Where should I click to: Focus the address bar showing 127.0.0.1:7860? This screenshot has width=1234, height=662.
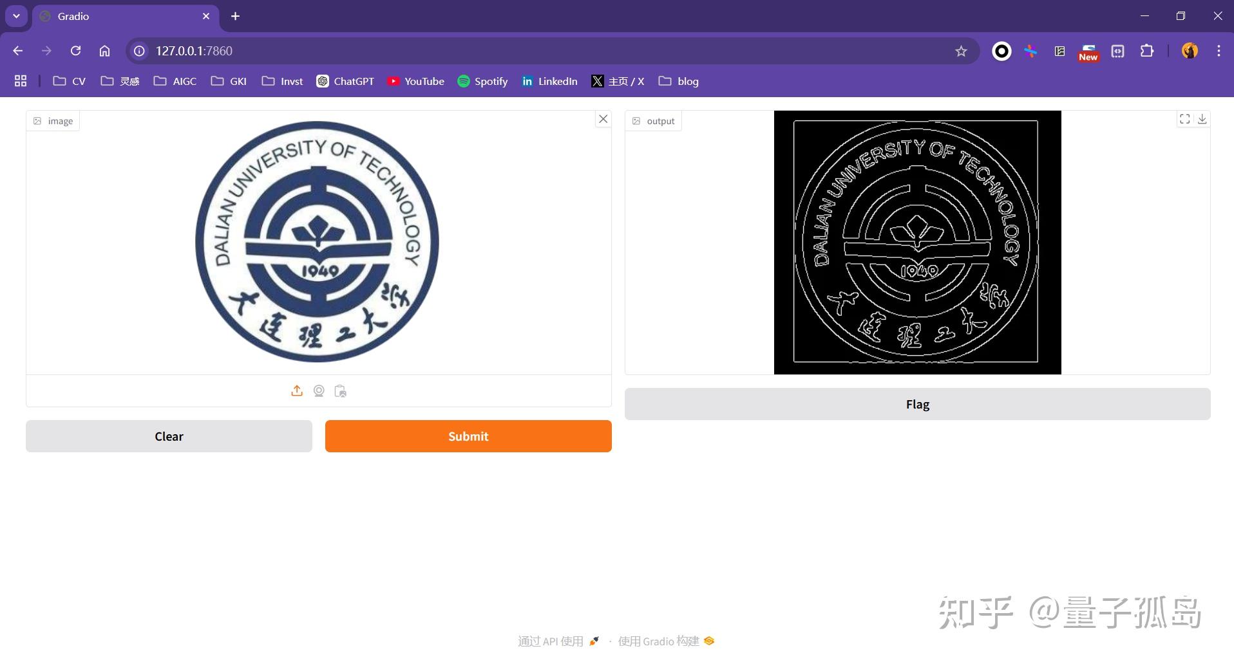[553, 51]
